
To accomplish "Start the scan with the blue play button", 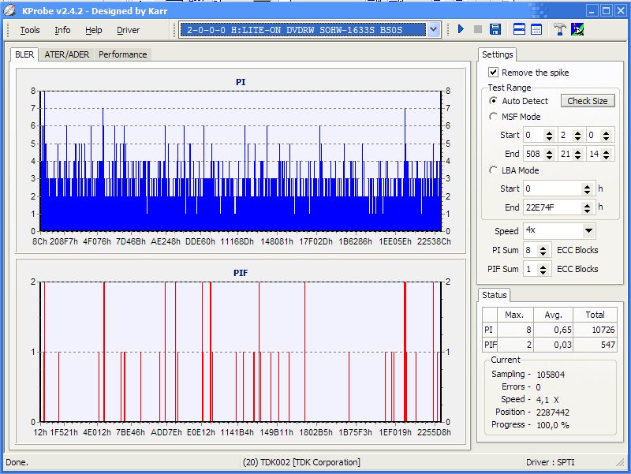I will [461, 29].
